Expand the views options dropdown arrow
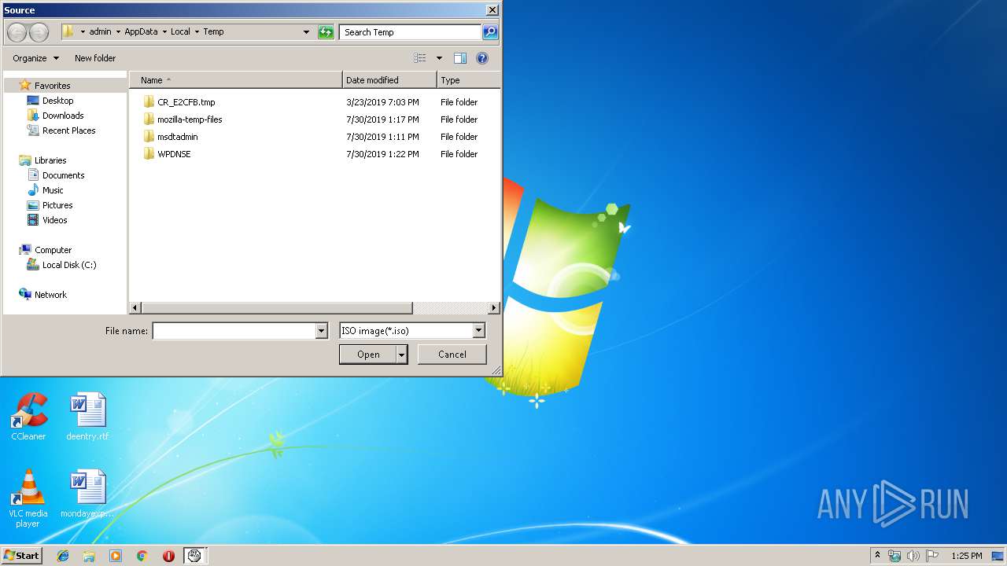The height and width of the screenshot is (566, 1007). point(439,58)
